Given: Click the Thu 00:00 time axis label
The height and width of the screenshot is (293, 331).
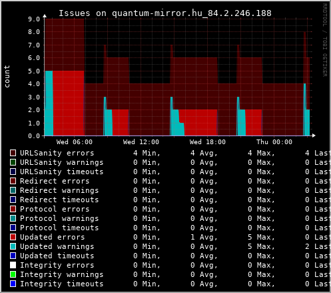Looking at the screenshot, I should click(x=274, y=142).
